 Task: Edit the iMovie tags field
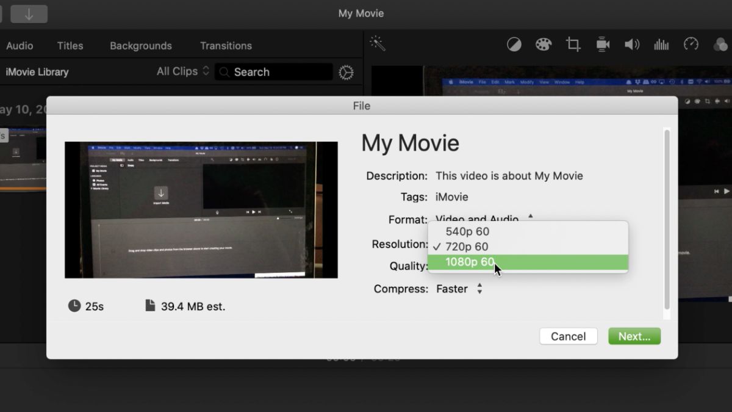coord(452,197)
